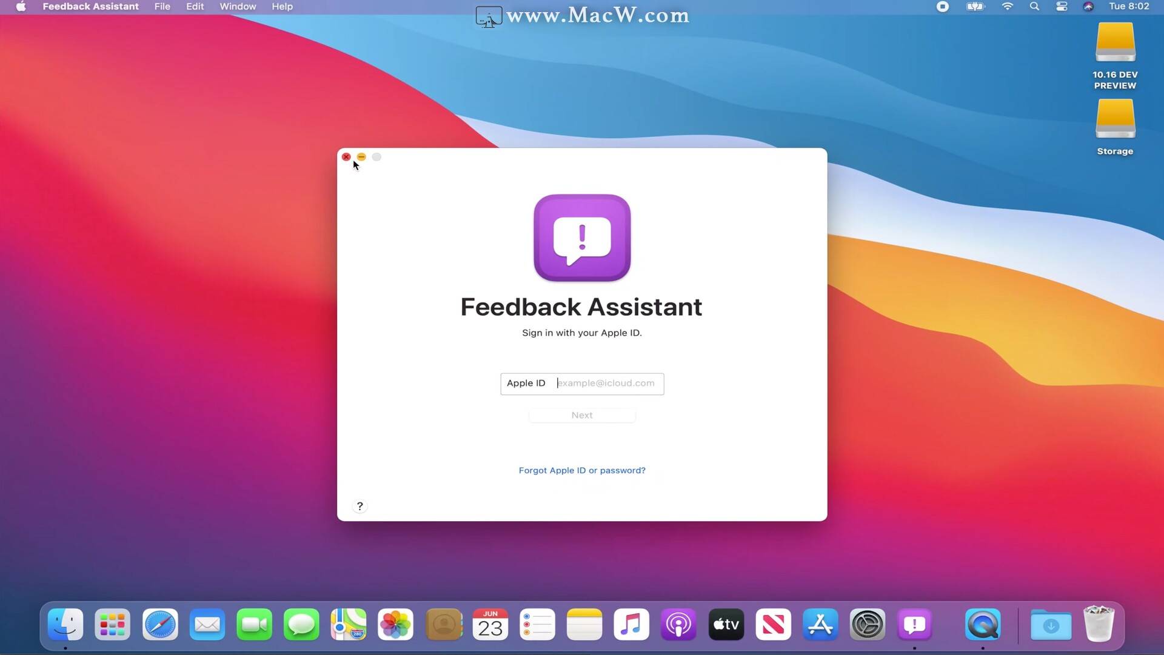Image resolution: width=1164 pixels, height=655 pixels.
Task: Click Feedback Assistant icon in dock
Action: click(915, 625)
